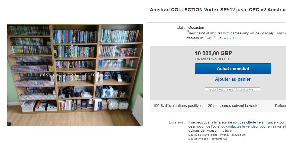Open the Détails shipping link

click(227, 131)
